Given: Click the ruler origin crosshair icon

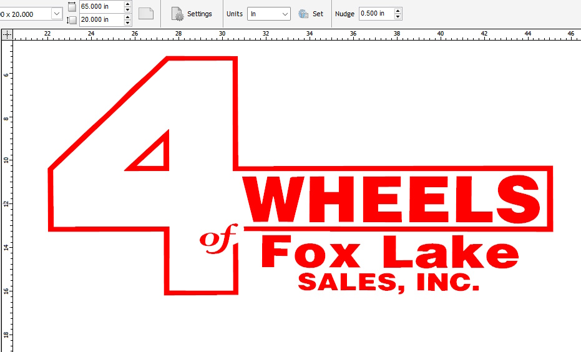Looking at the screenshot, I should [x=7, y=35].
